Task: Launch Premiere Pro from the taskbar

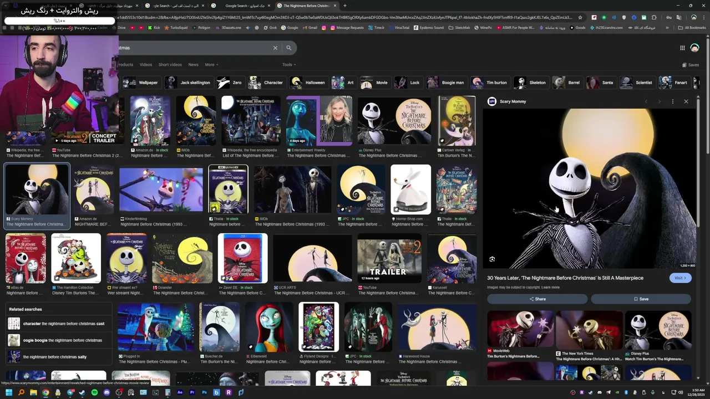Action: (x=192, y=392)
